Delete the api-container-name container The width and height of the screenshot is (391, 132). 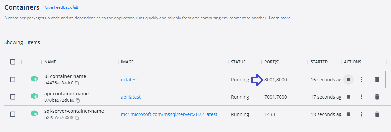(x=377, y=97)
